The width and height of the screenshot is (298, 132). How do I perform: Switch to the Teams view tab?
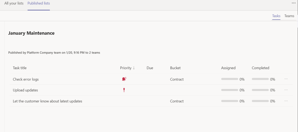point(289,16)
